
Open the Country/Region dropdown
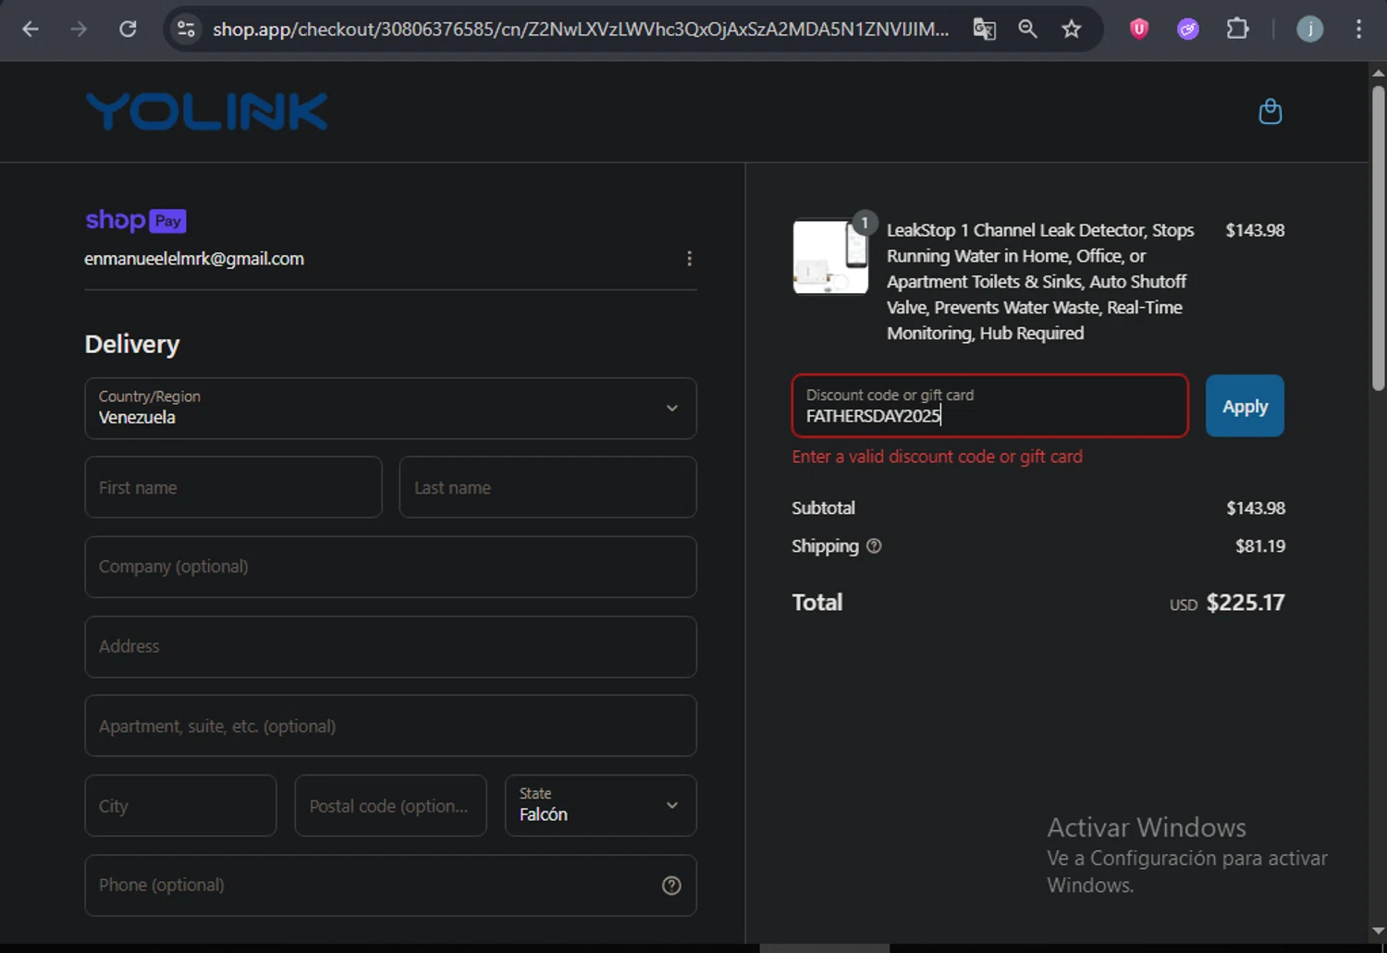pyautogui.click(x=390, y=409)
